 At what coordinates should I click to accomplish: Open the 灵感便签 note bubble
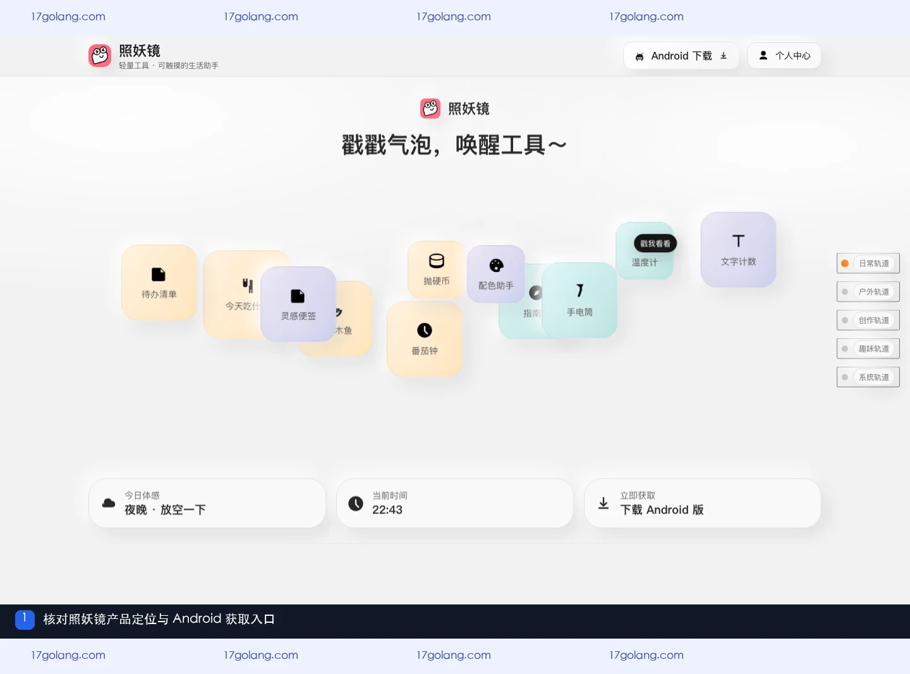point(298,303)
